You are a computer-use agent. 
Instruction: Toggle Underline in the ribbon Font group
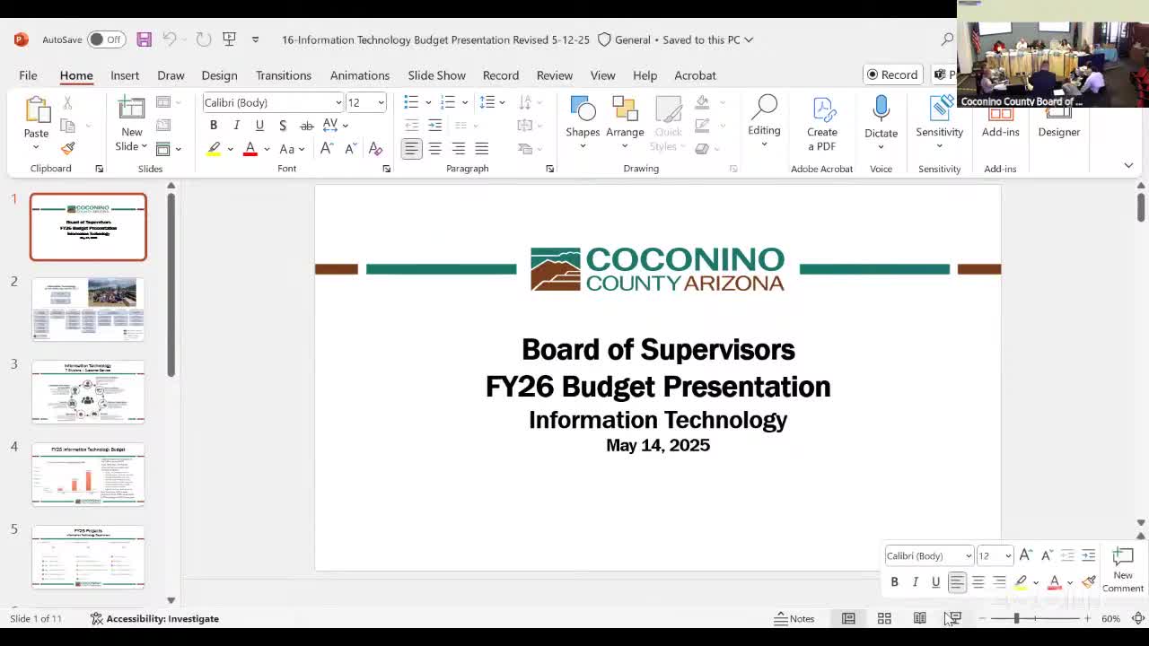pos(259,126)
